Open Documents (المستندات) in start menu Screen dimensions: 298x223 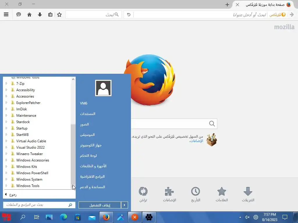[88, 114]
